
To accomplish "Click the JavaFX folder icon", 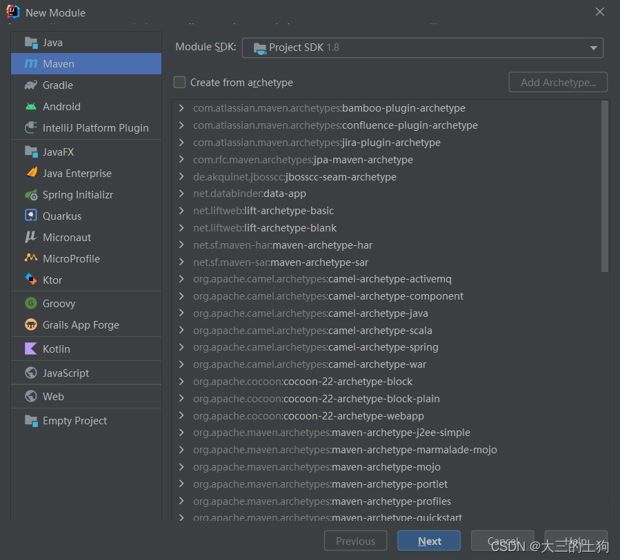I will (31, 152).
